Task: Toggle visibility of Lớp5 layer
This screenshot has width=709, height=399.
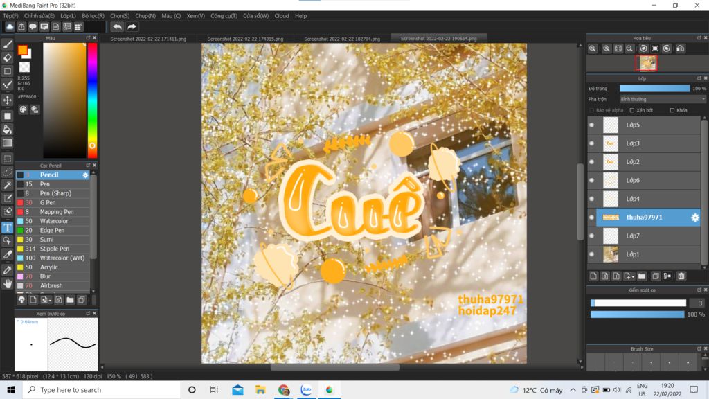Action: coord(591,125)
